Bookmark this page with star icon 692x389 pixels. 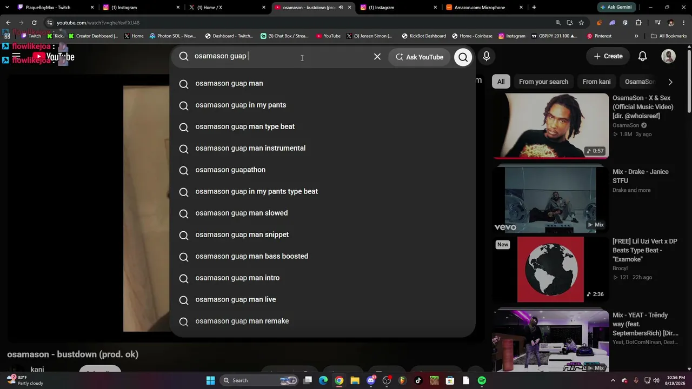tap(581, 23)
